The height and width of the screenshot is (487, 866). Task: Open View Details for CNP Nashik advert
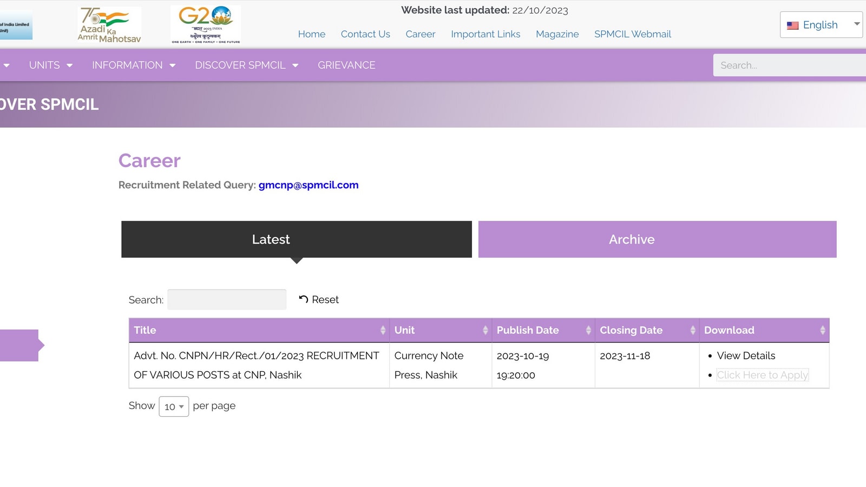[746, 356]
